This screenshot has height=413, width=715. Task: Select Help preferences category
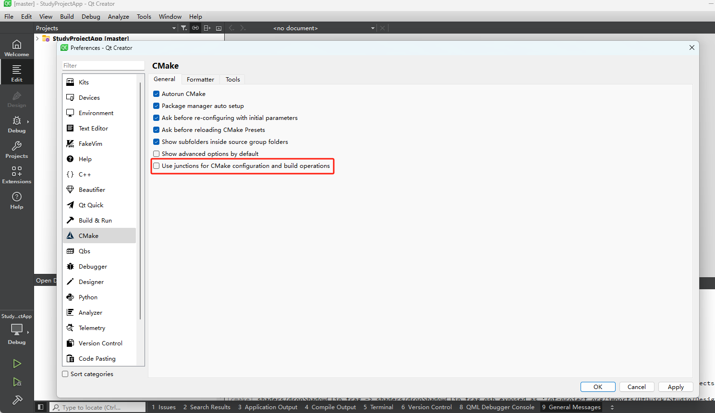[99, 159]
